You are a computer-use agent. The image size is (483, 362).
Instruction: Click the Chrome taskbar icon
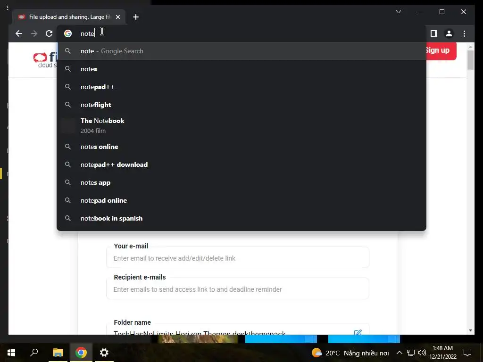tap(81, 353)
